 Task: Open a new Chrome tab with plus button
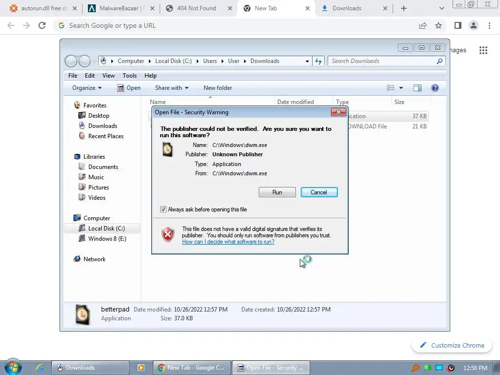tap(404, 8)
